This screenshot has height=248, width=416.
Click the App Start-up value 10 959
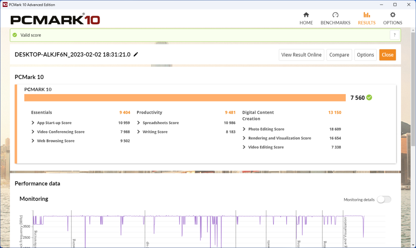coord(124,123)
